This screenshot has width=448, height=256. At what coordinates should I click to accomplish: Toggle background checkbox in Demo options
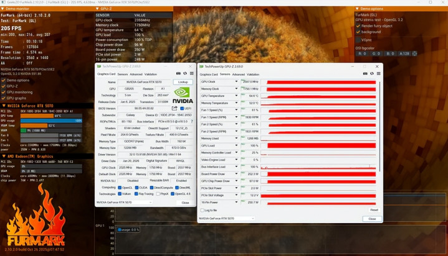point(358,32)
